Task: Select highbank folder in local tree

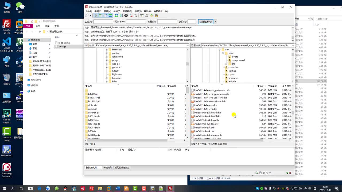Action: [x=117, y=74]
